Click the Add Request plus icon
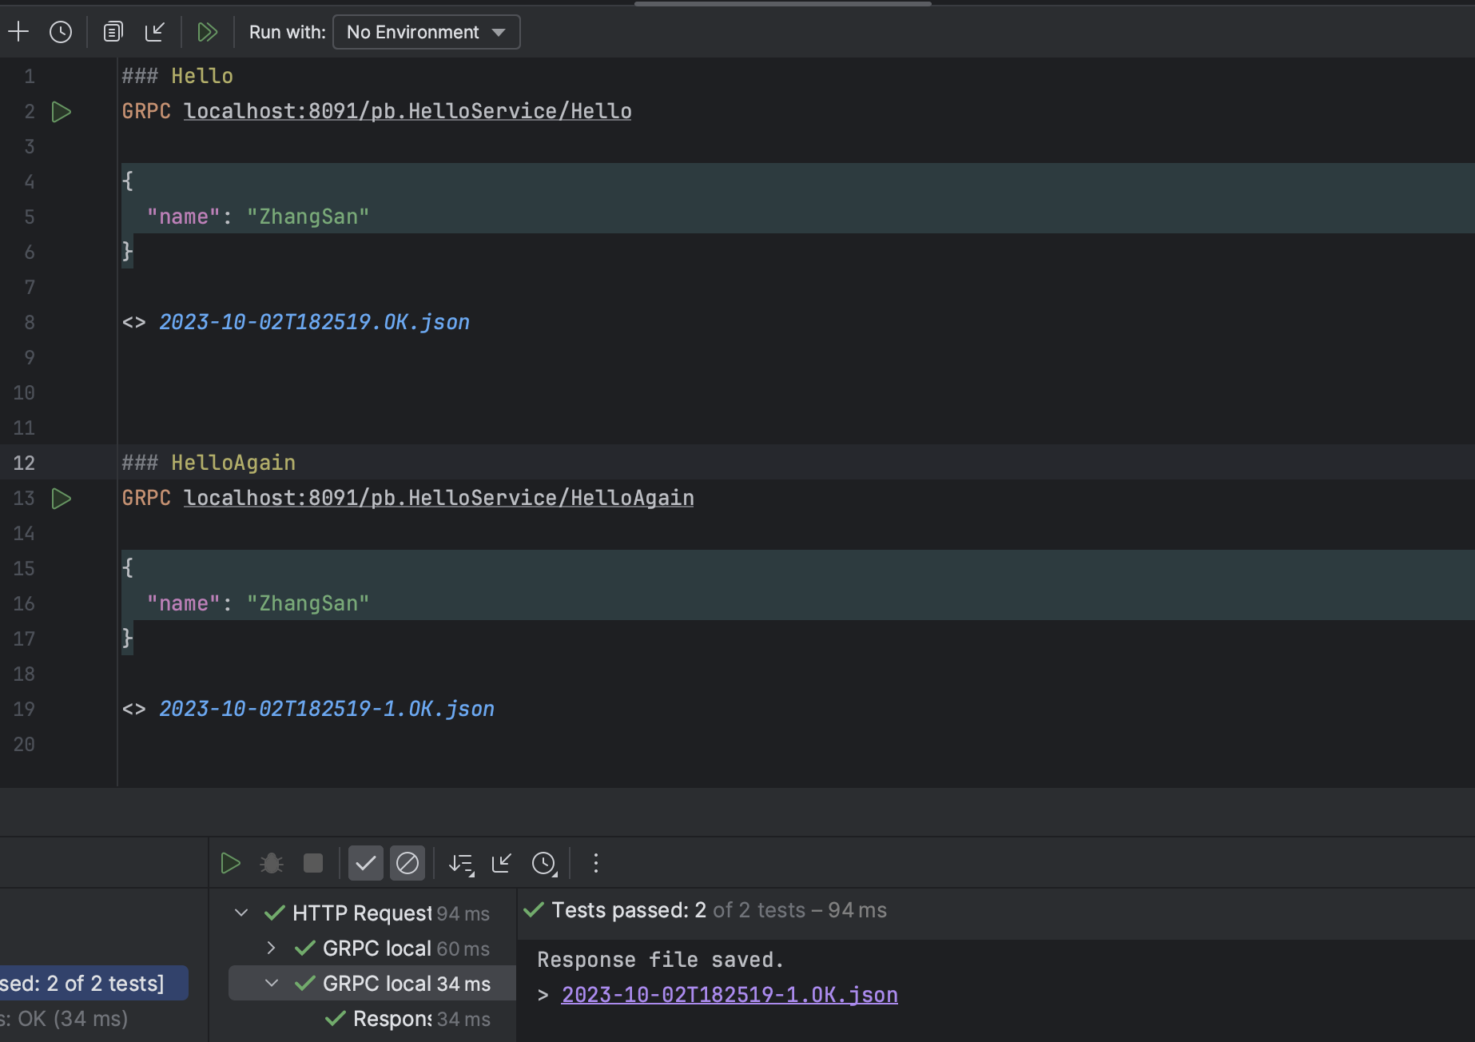Screen dimensions: 1475x1042 point(18,32)
